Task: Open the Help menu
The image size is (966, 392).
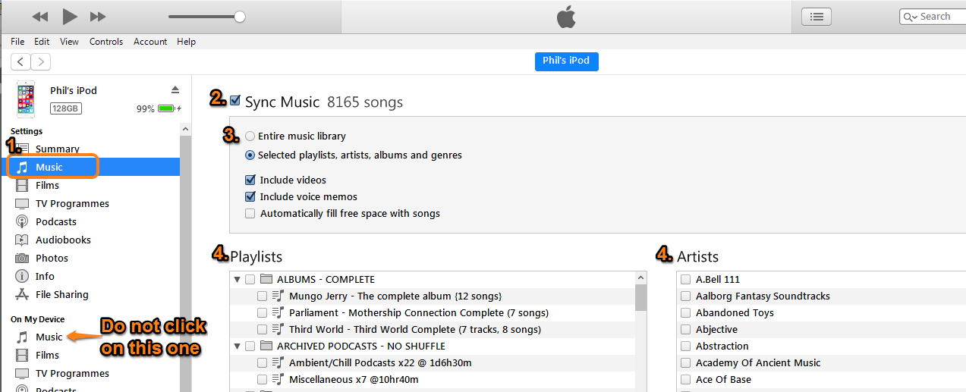Action: pyautogui.click(x=186, y=42)
